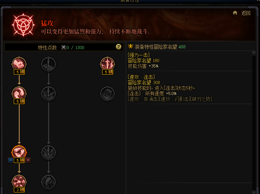Click the 特性点数 0/1300 points bar
The height and width of the screenshot is (194, 260).
tap(64, 47)
